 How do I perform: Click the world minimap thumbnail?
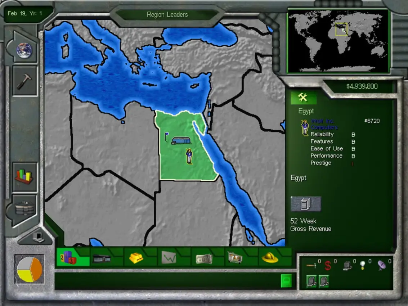pos(338,41)
